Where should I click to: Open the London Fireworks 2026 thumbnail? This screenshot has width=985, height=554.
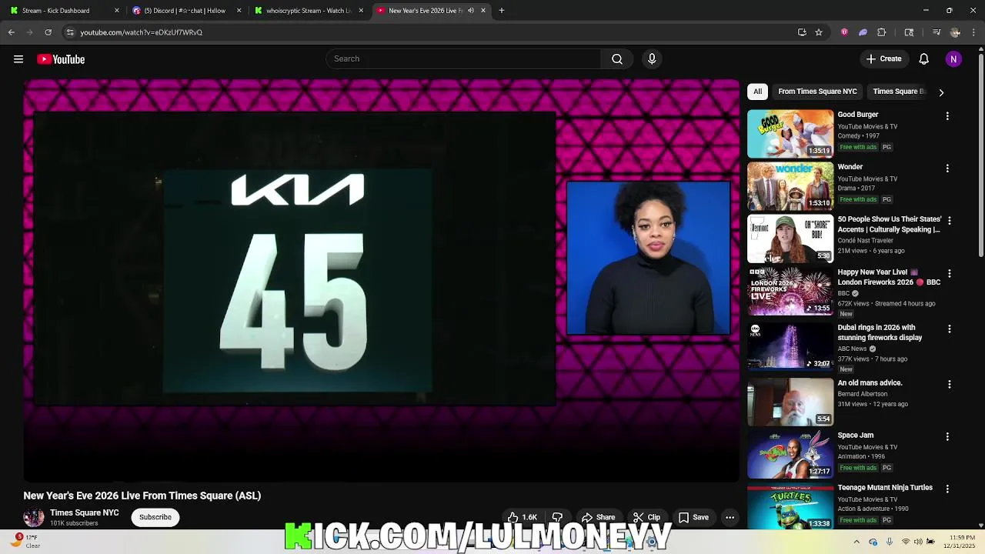790,291
